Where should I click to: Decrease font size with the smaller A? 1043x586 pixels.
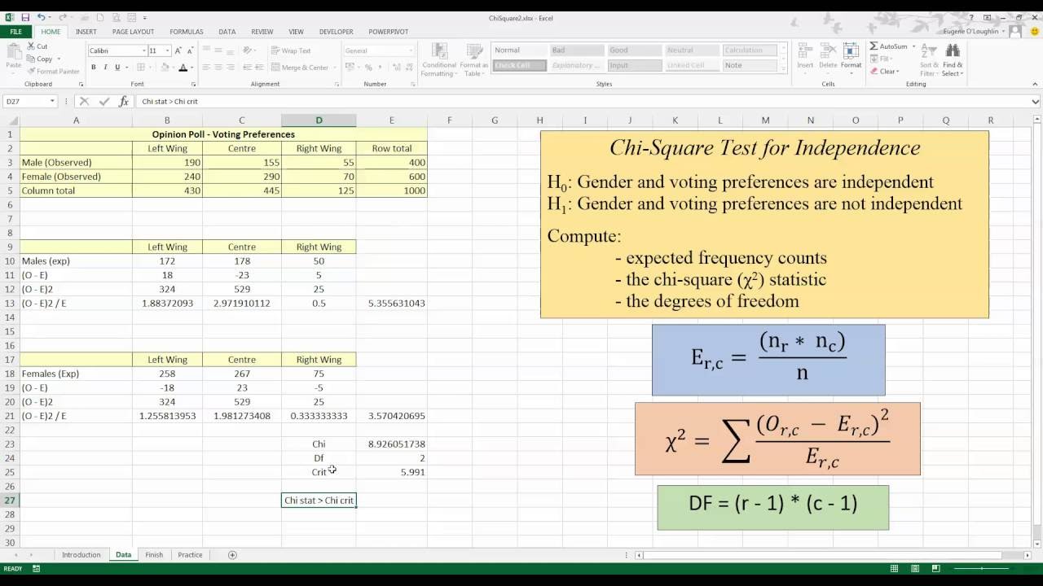(x=189, y=50)
